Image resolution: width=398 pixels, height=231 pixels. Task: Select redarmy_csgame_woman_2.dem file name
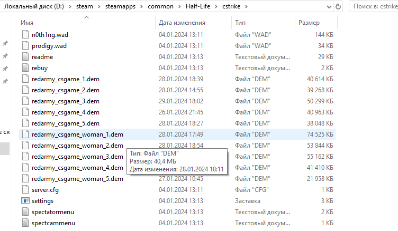coord(77,146)
